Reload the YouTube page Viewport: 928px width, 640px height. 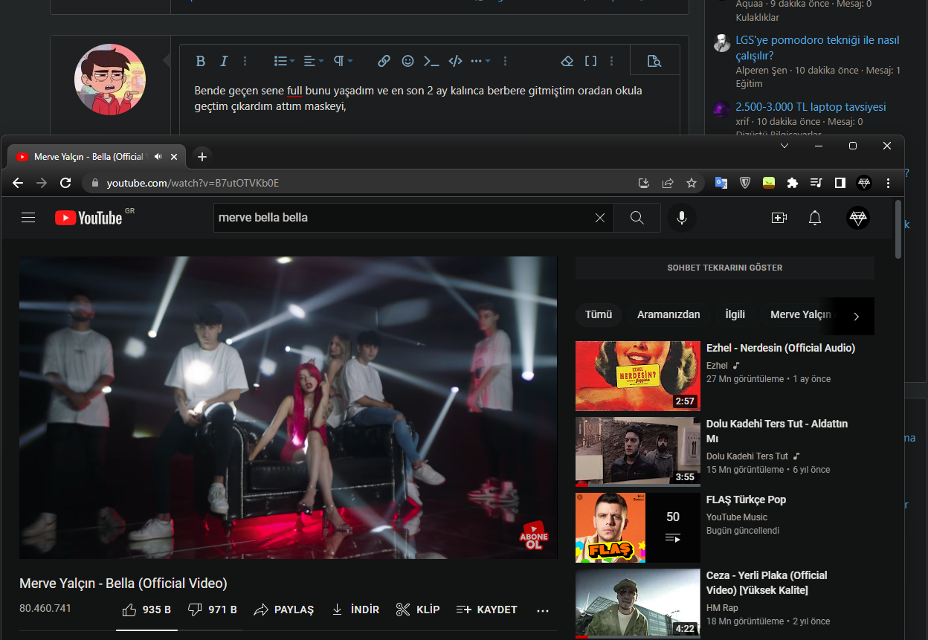click(x=65, y=183)
